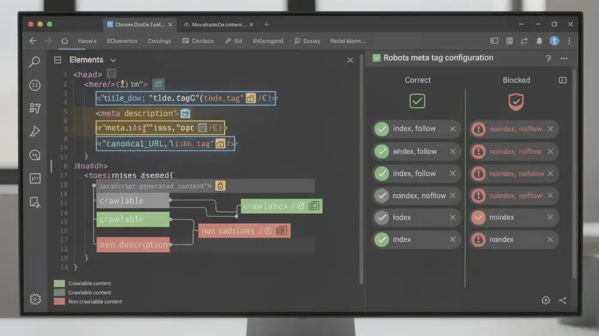This screenshot has height=336, width=599.
Task: Open the AVOomgend menu item
Action: [x=268, y=41]
